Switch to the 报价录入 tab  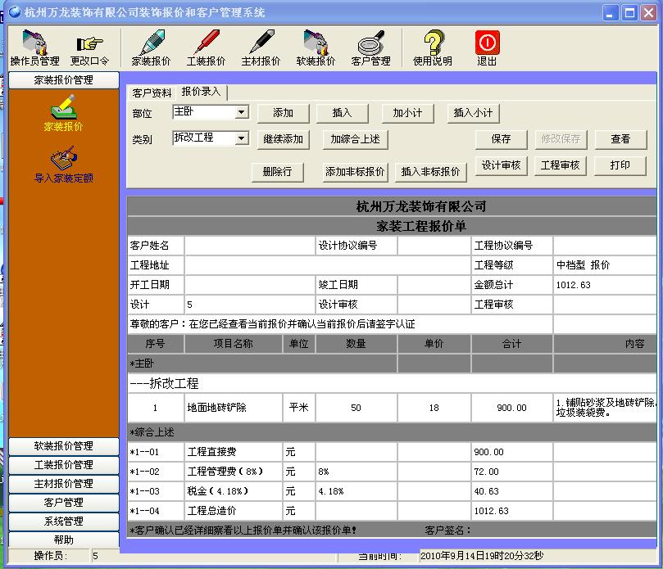[x=202, y=92]
